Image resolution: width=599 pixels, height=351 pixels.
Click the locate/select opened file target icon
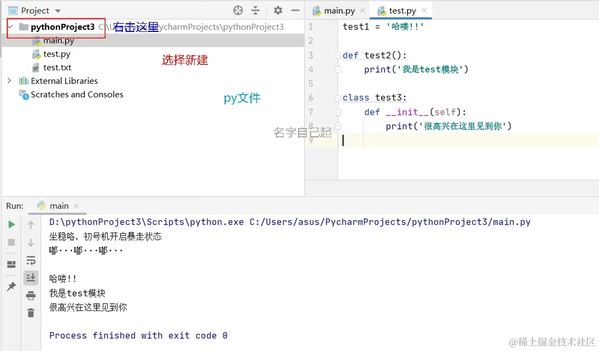238,10
